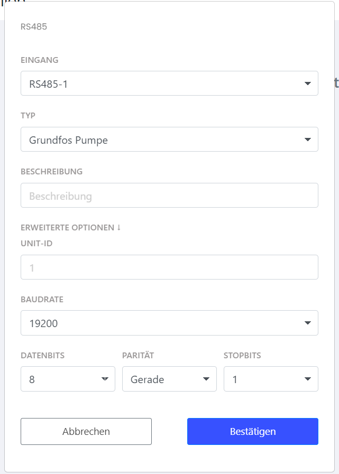Image resolution: width=339 pixels, height=474 pixels.
Task: Focus the Beschreibung text field
Action: [169, 196]
